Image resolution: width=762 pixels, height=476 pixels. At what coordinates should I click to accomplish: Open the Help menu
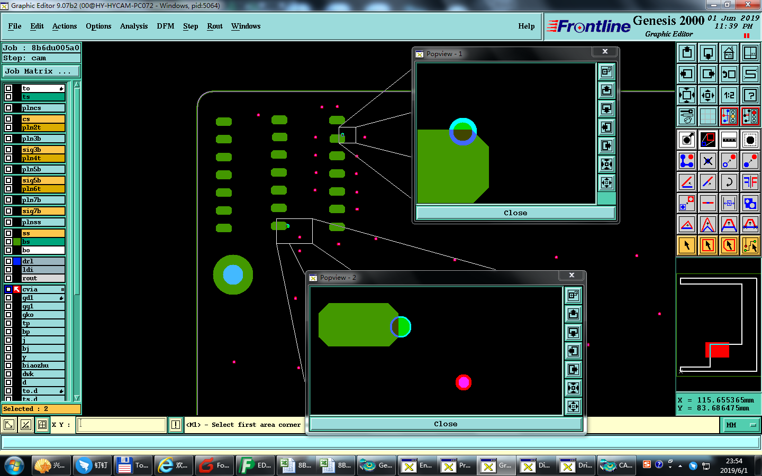(x=527, y=26)
